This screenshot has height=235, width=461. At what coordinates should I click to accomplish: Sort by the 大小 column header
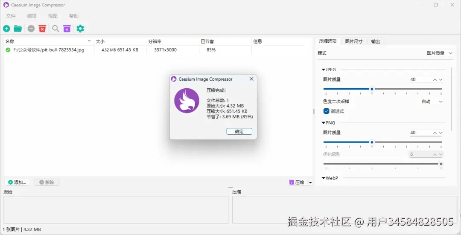pyautogui.click(x=120, y=41)
